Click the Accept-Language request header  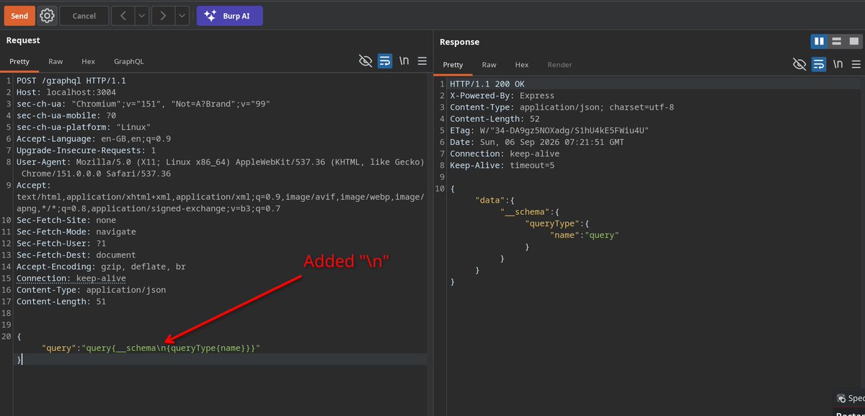coord(94,138)
